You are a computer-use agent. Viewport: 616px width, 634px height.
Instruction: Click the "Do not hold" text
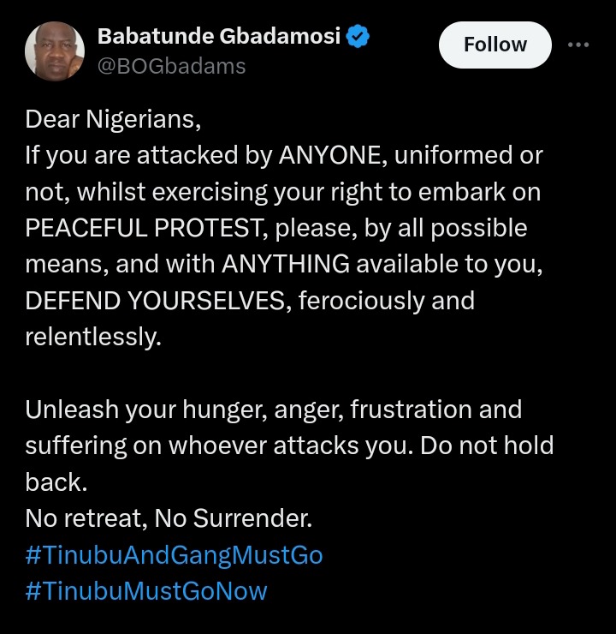[487, 446]
